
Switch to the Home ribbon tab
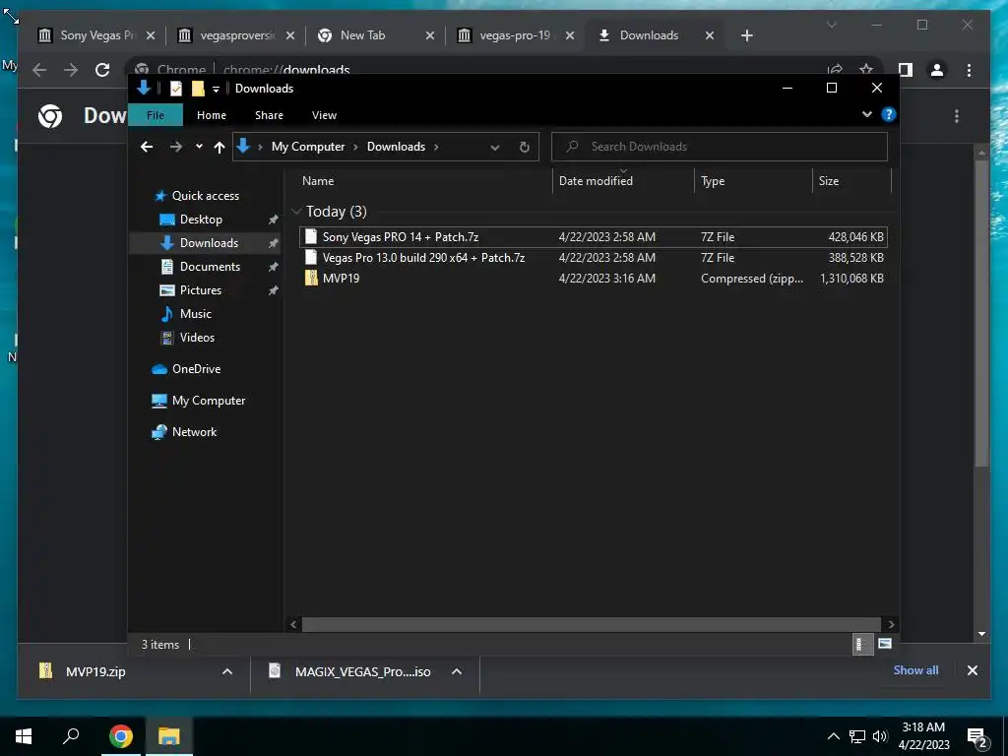pos(212,115)
